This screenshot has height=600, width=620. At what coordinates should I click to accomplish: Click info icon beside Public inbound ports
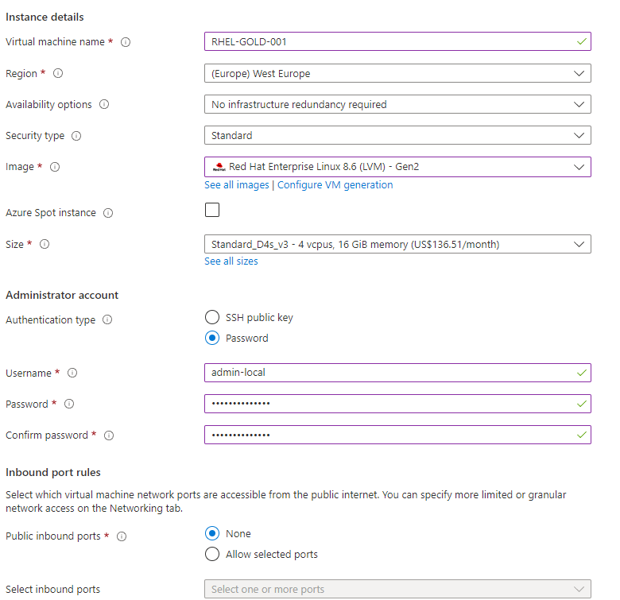[122, 536]
